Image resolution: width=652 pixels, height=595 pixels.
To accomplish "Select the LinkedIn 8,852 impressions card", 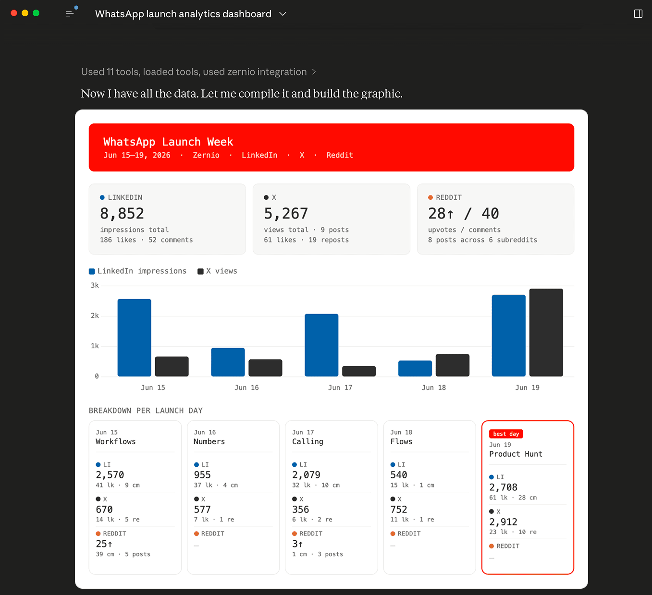I will (x=167, y=219).
